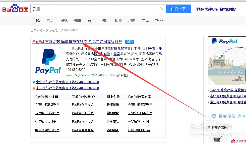
Task: Open the 免费注册 link in description
Action: click(x=155, y=49)
